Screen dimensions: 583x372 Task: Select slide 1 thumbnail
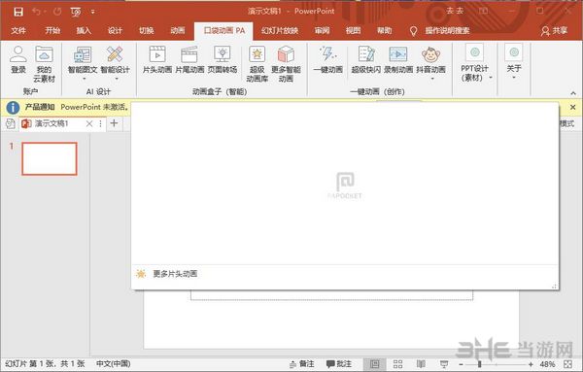click(50, 158)
